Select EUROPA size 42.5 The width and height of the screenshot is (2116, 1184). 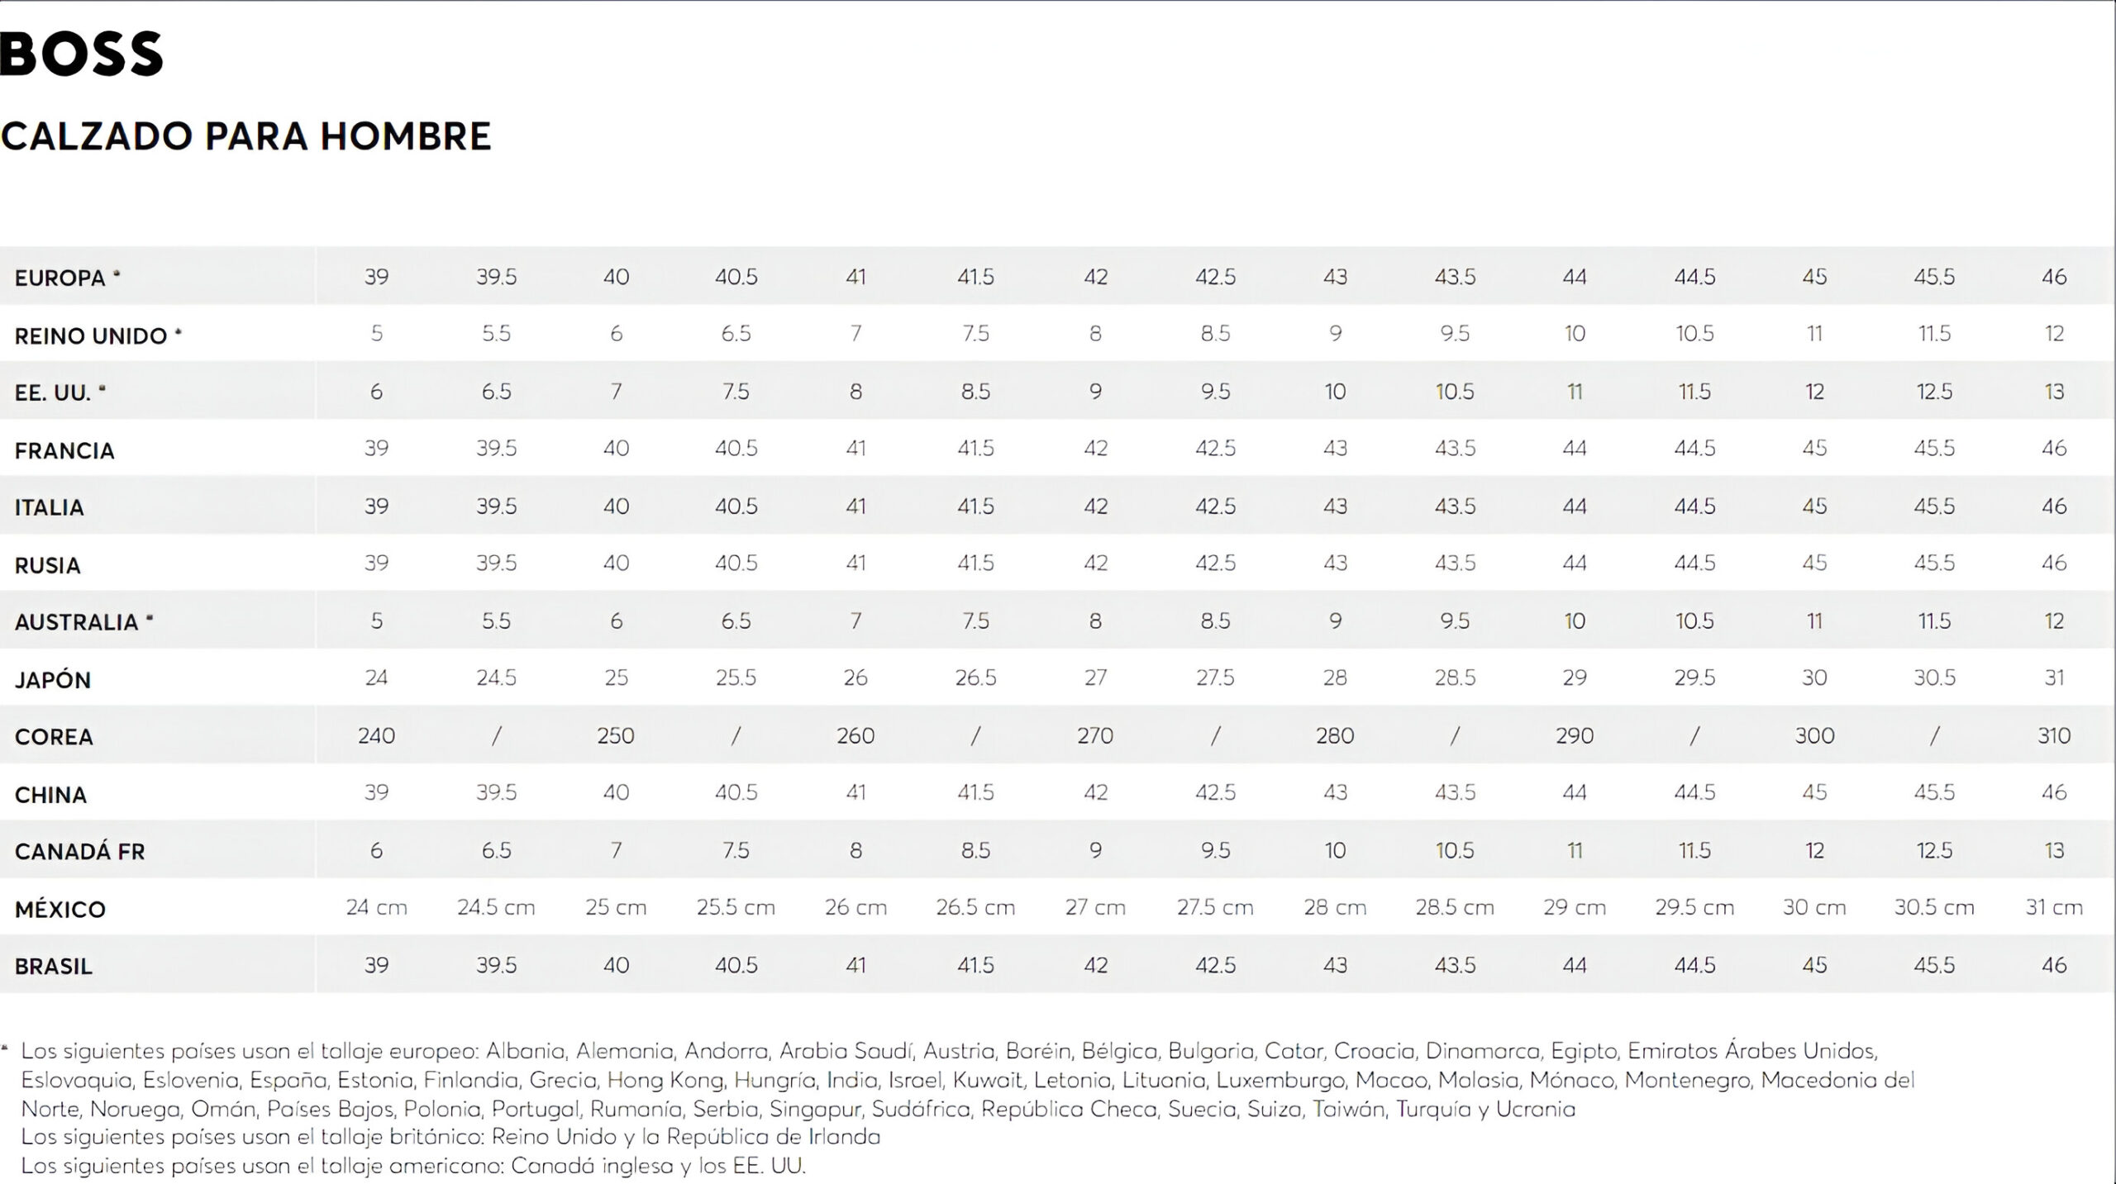[x=1215, y=277]
